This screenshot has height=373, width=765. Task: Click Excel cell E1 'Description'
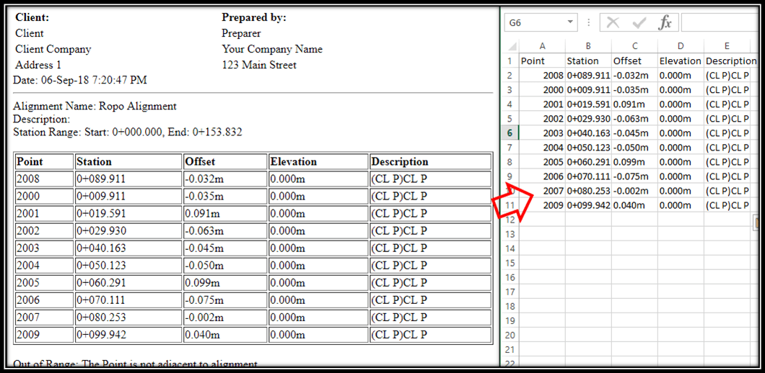(x=727, y=61)
